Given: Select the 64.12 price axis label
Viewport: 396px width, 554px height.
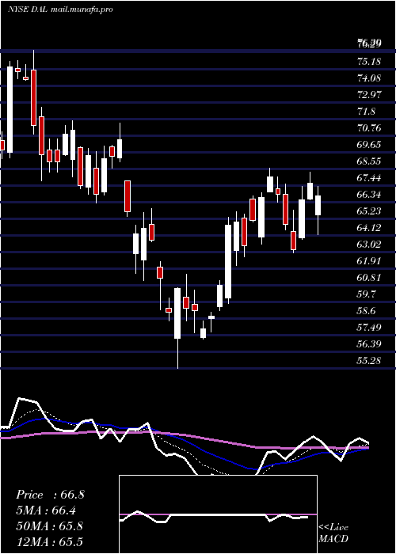Looking at the screenshot, I should (x=369, y=228).
